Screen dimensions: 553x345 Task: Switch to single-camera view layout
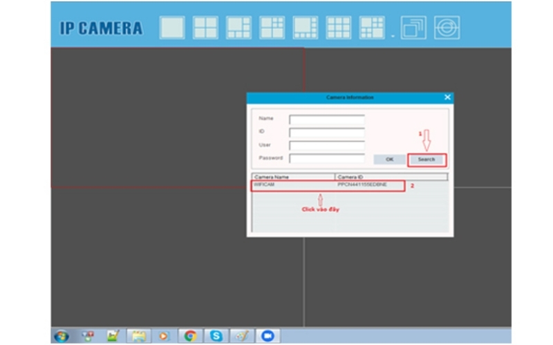[172, 28]
